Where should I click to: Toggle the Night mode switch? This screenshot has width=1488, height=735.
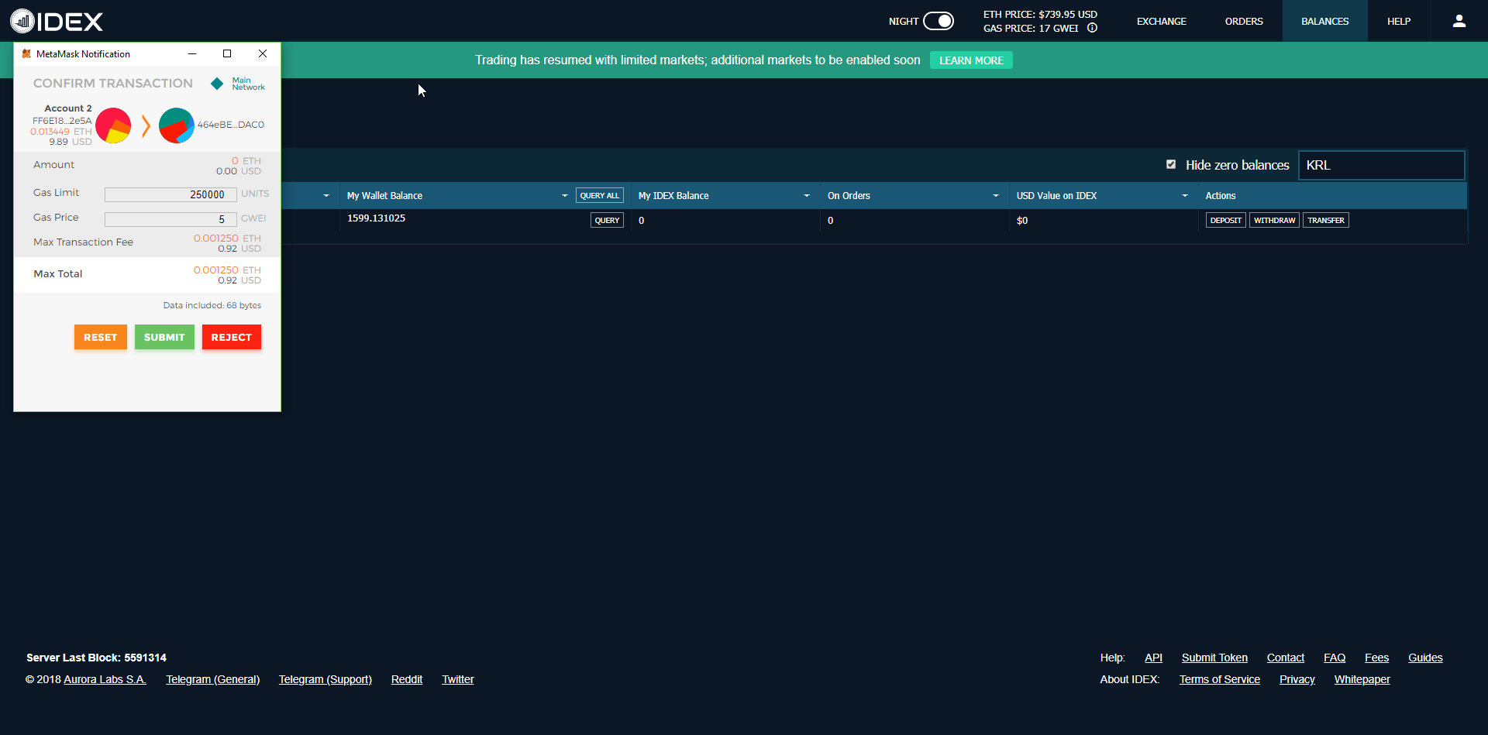click(938, 21)
